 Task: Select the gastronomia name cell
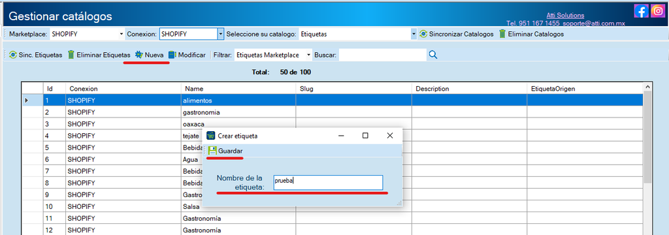click(238, 112)
